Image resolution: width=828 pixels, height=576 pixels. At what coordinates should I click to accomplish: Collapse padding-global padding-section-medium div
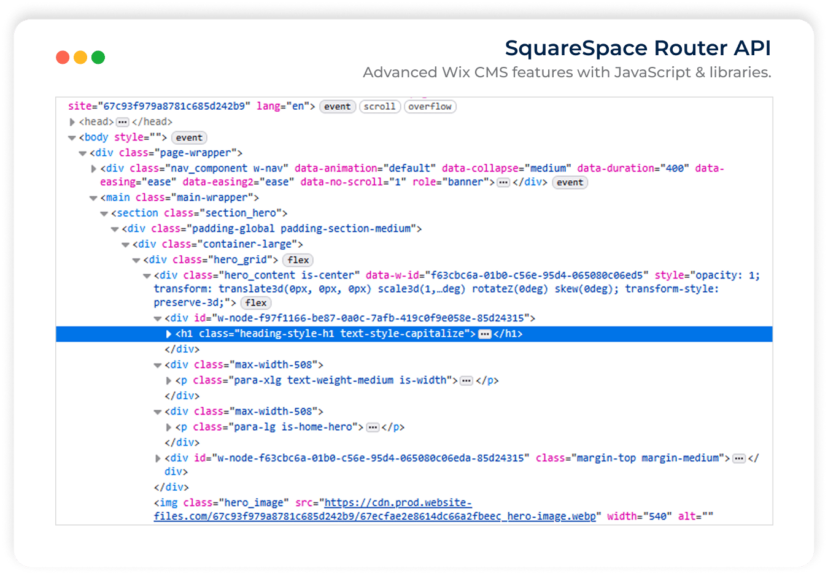point(115,229)
